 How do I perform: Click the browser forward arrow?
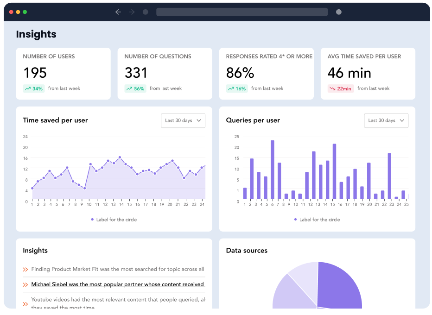click(132, 12)
